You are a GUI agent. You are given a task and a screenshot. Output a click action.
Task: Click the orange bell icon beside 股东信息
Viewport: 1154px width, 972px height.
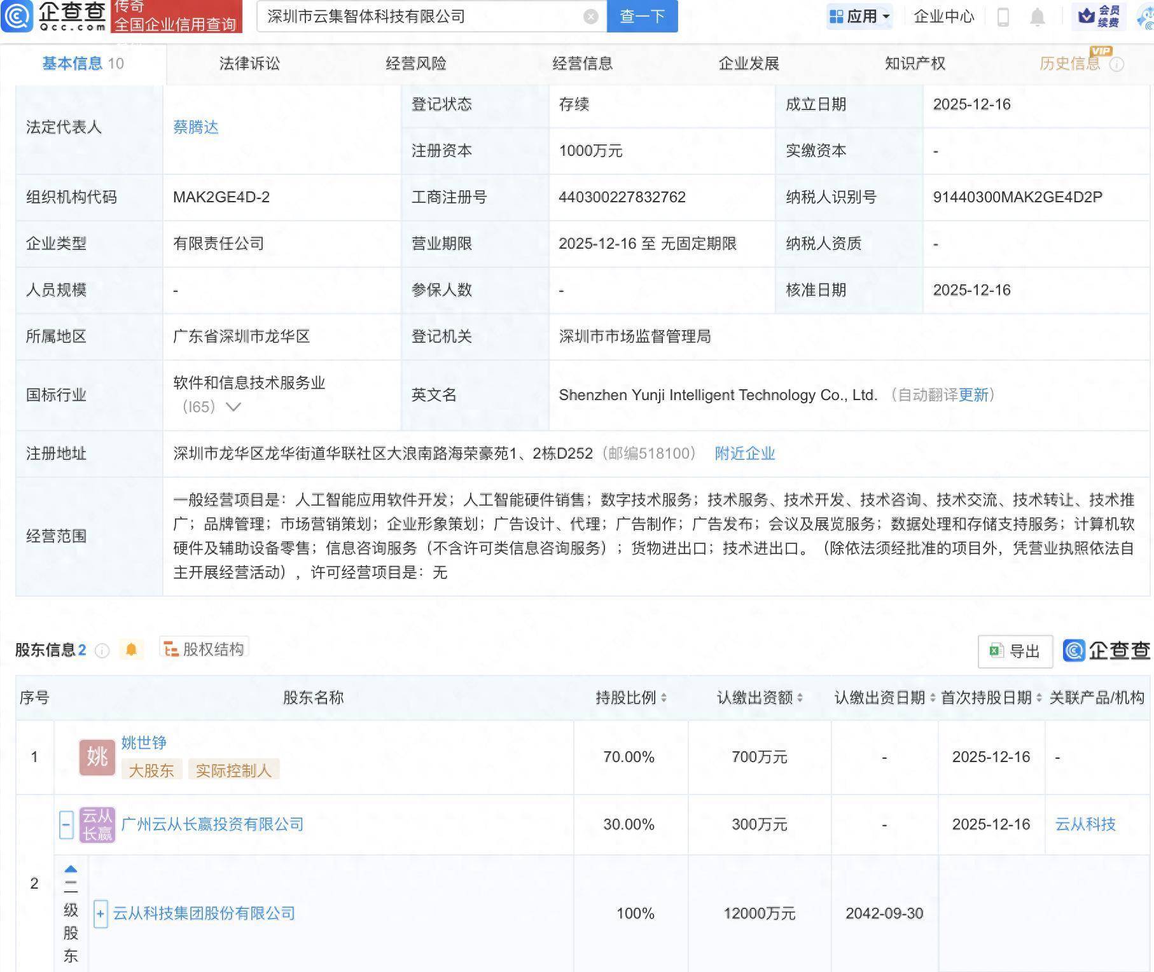click(132, 649)
